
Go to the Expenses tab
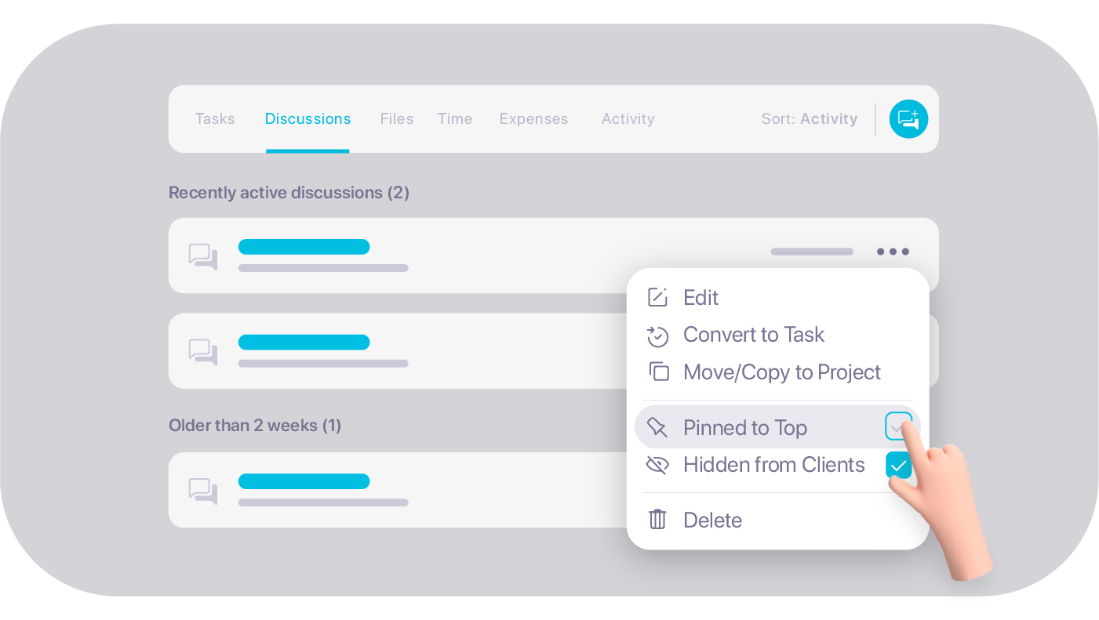533,119
